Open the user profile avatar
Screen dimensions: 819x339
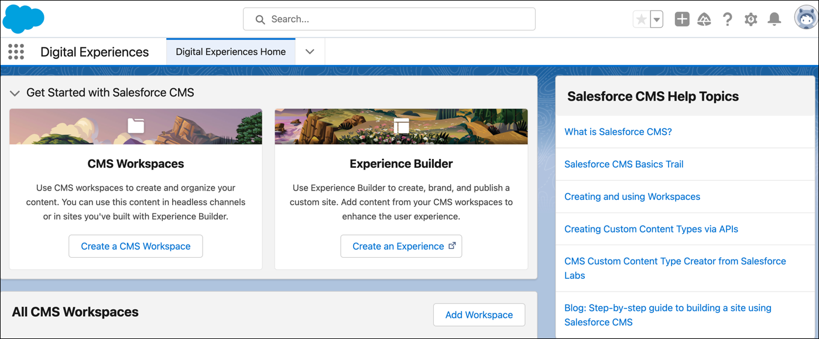806,18
